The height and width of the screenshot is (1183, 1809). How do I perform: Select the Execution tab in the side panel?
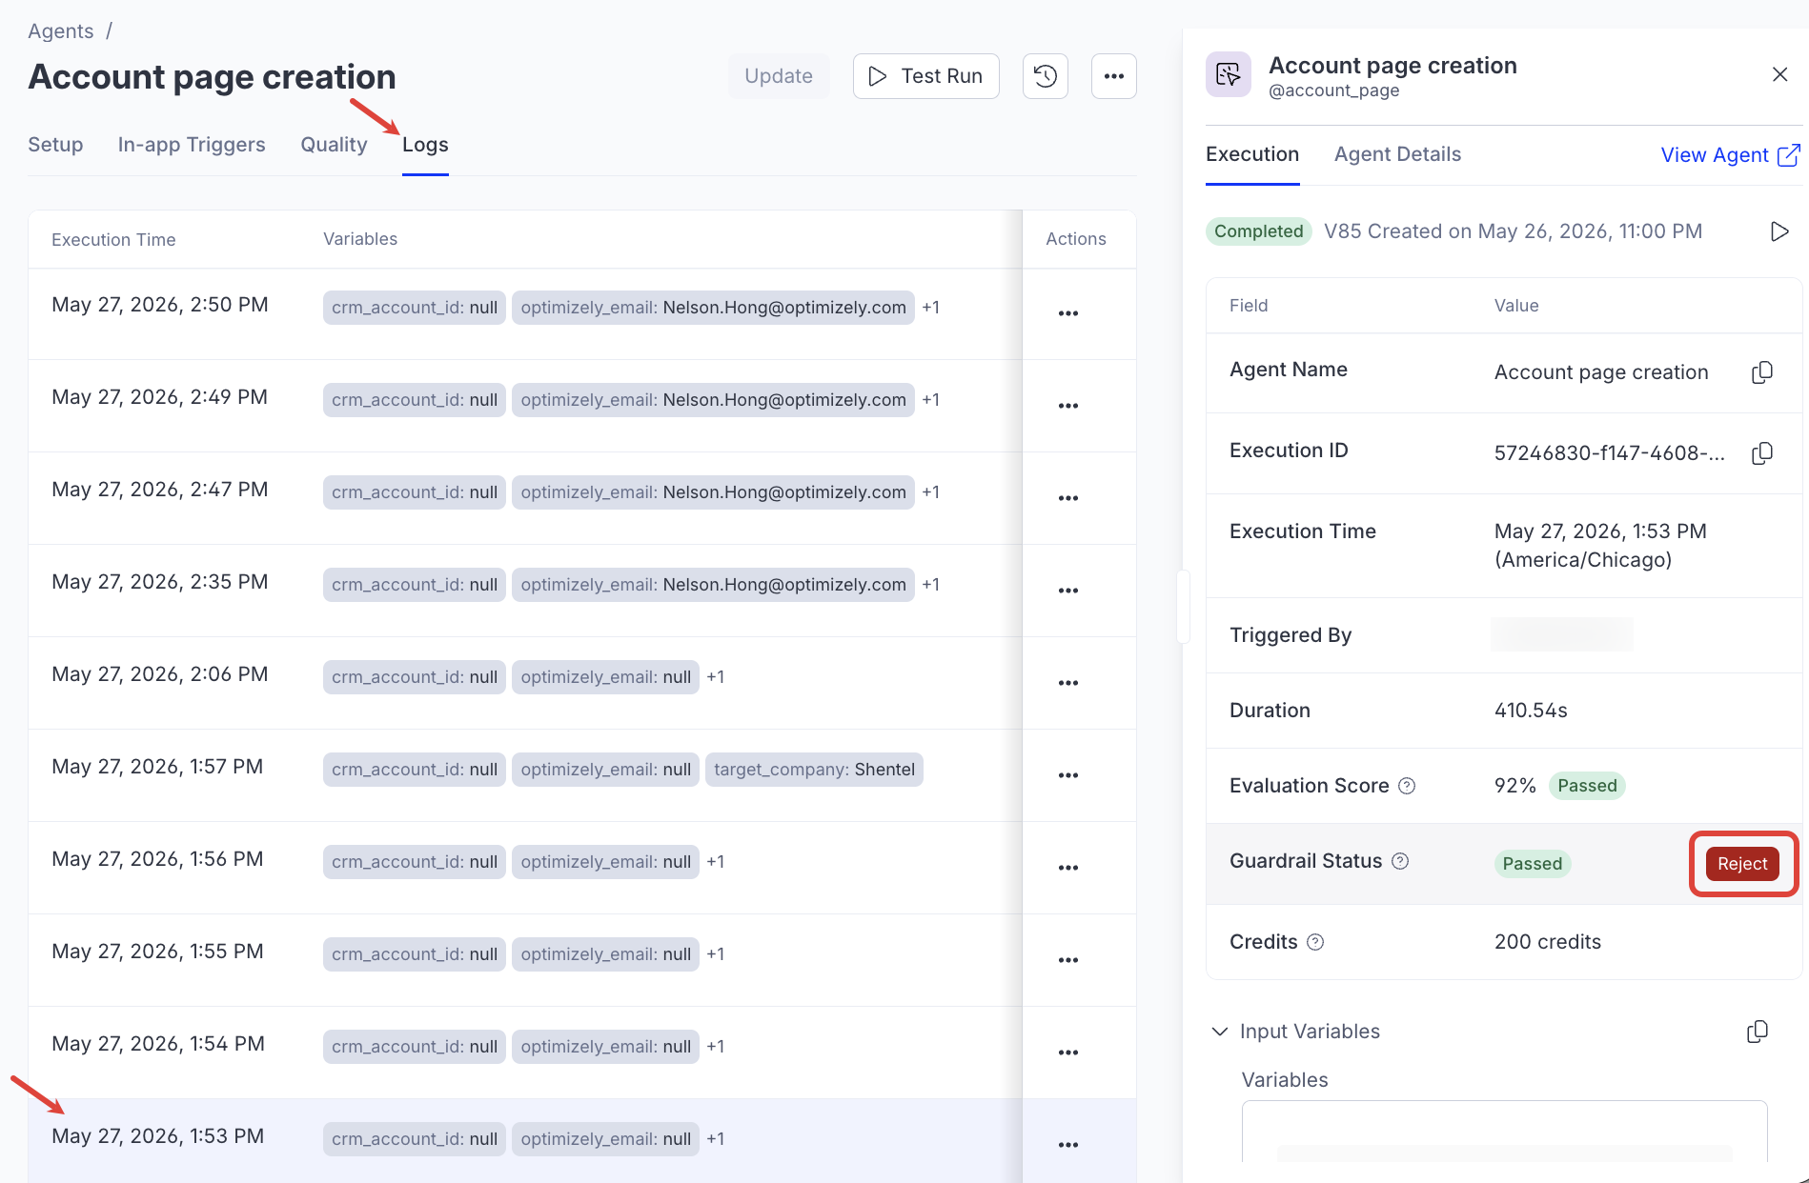point(1252,154)
